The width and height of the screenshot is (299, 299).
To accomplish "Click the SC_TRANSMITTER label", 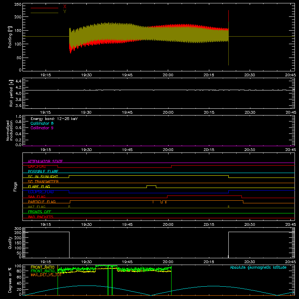I will click(x=43, y=182).
